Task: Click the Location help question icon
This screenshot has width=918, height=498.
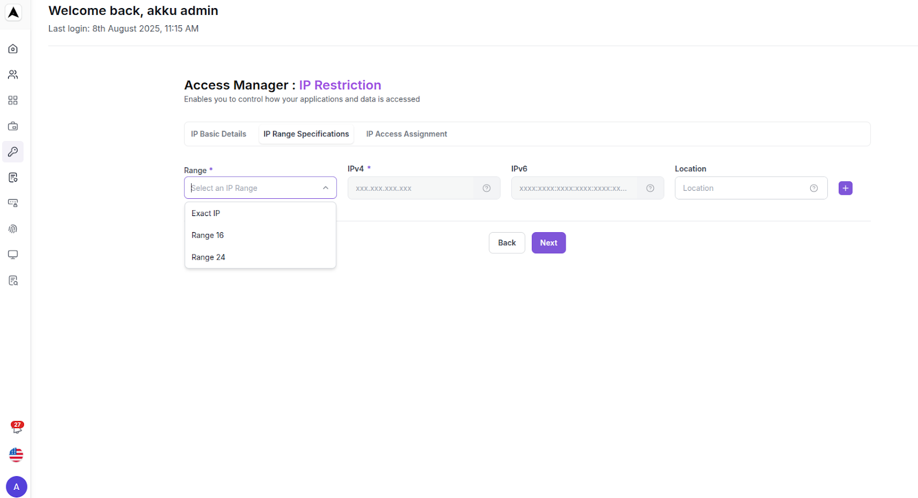Action: (x=814, y=188)
